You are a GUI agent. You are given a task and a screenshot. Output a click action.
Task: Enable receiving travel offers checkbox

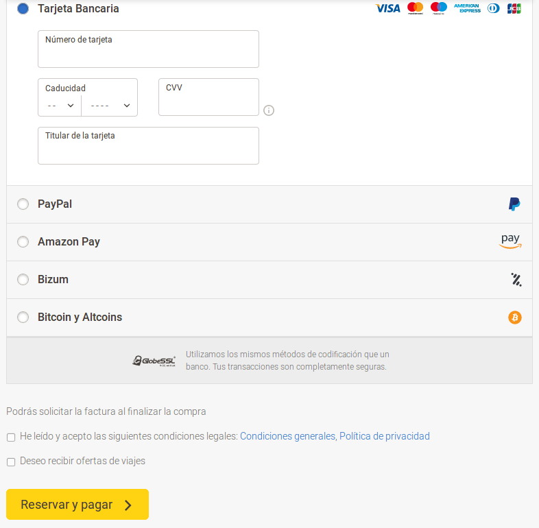(x=11, y=462)
